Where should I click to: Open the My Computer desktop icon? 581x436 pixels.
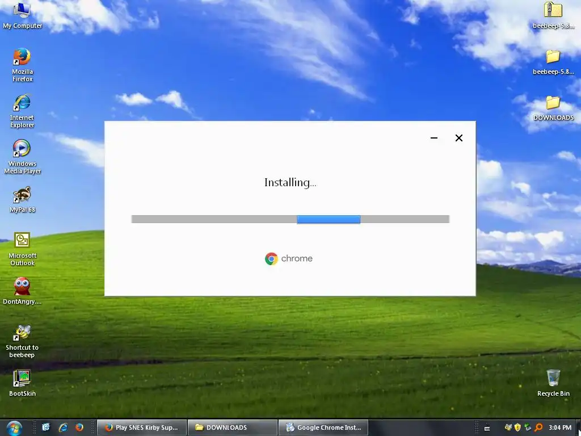[x=22, y=15]
